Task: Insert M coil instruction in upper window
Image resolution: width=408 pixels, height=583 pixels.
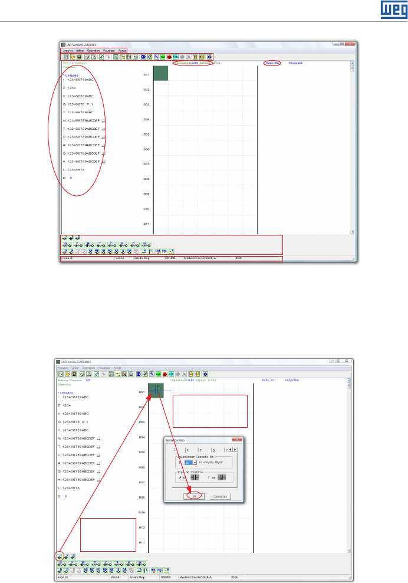Action: click(x=89, y=245)
